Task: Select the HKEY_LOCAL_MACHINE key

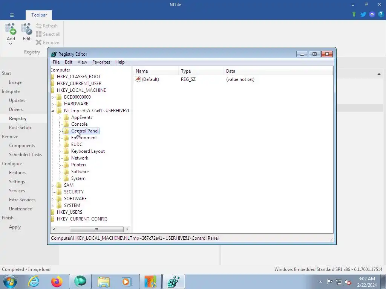Action: (81, 90)
